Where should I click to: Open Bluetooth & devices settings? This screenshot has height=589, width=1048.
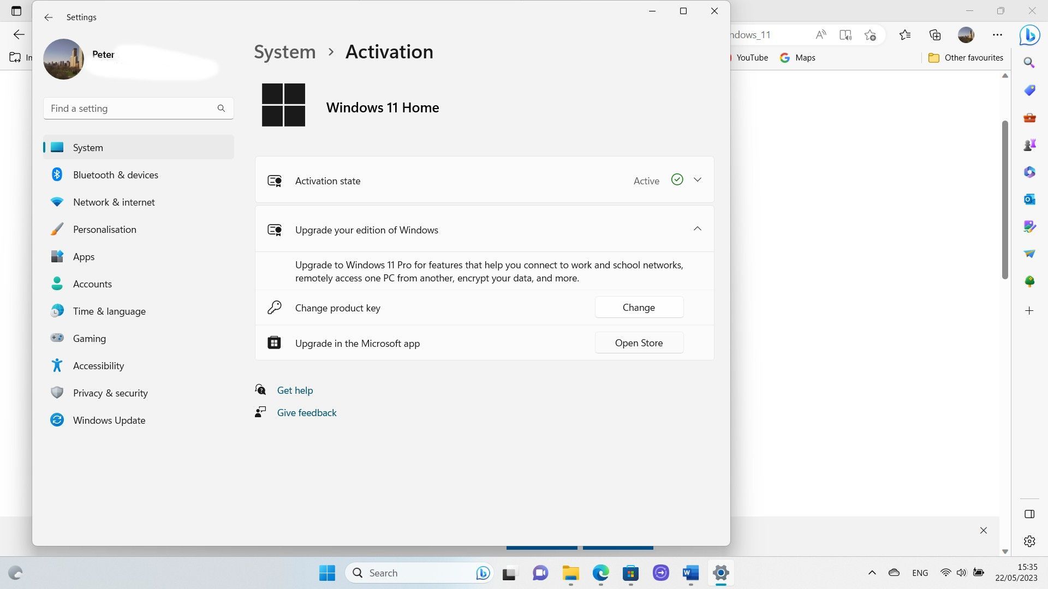coord(138,175)
